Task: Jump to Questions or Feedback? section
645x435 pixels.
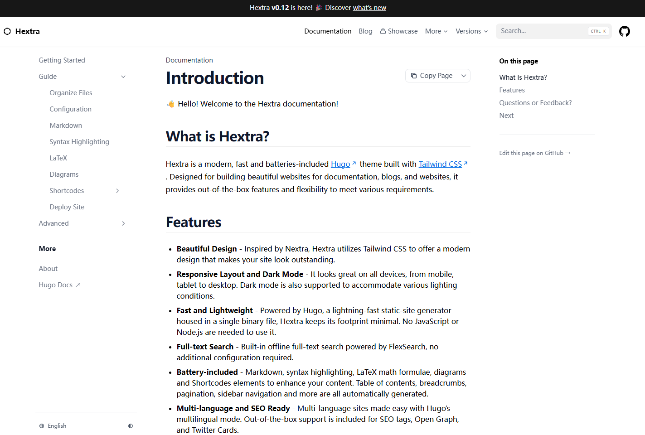Action: point(535,103)
